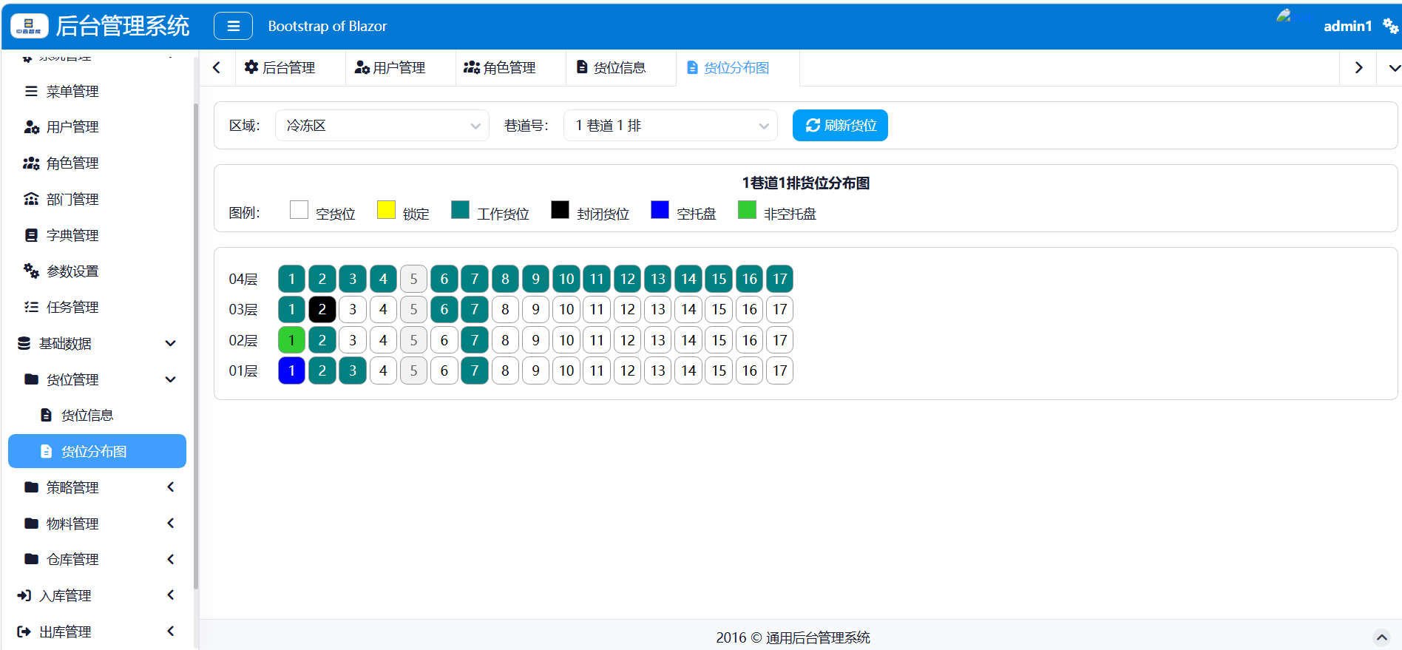Click the admin1 username
Image resolution: width=1402 pixels, height=650 pixels.
click(1347, 26)
